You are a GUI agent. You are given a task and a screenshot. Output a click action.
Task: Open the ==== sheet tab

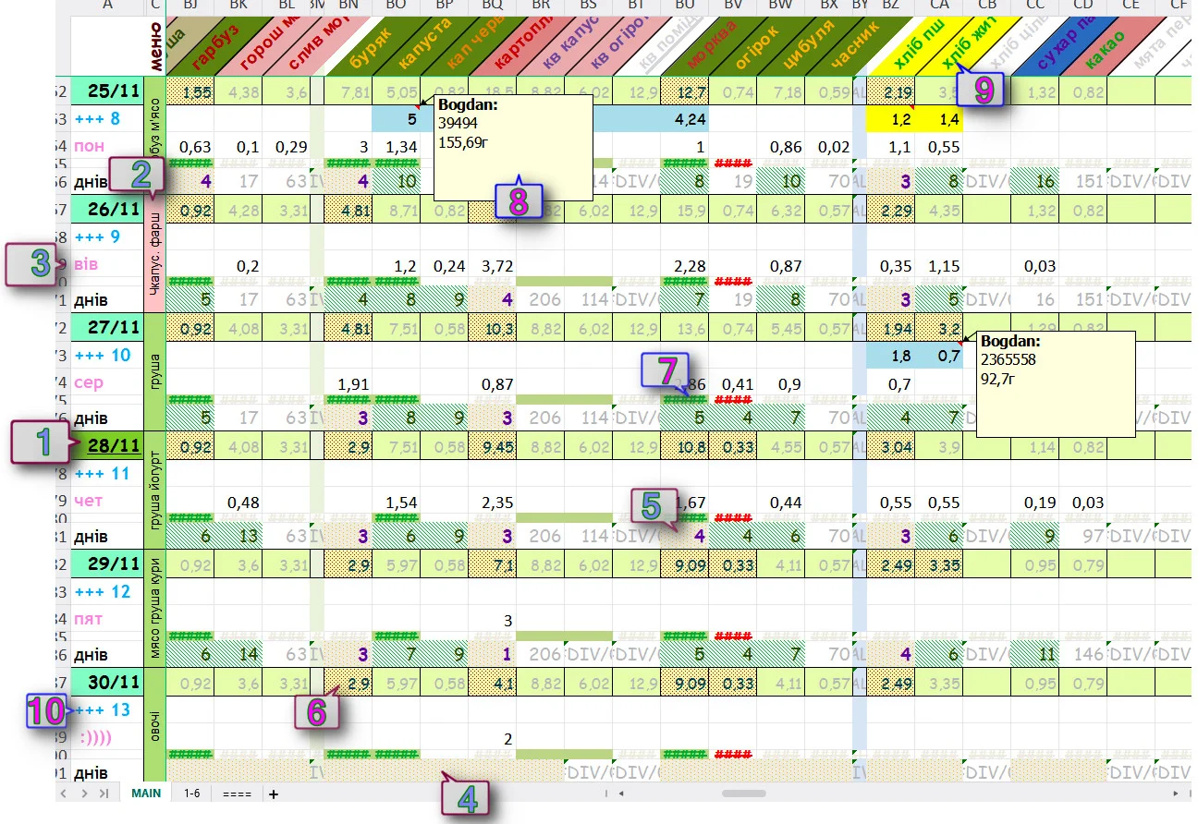click(x=237, y=794)
